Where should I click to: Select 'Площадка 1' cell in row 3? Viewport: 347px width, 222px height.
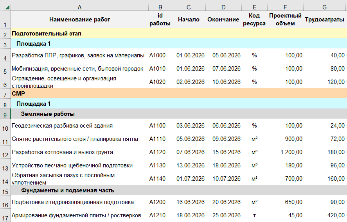click(80, 43)
